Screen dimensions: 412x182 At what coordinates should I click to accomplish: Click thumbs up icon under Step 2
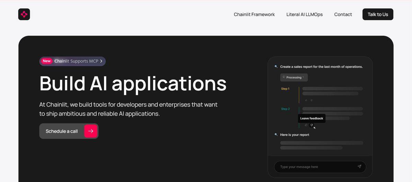306,125
